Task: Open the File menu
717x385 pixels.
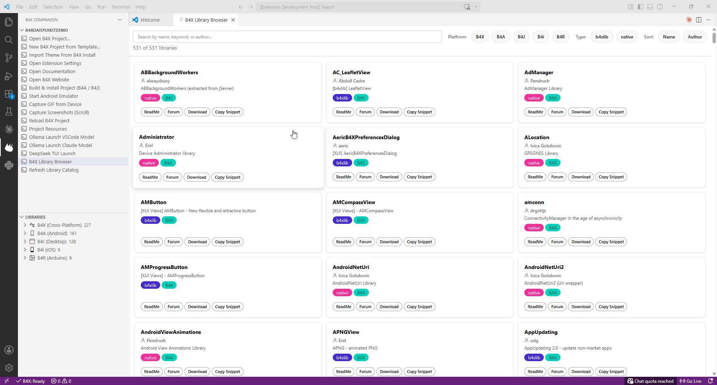Action: pyautogui.click(x=20, y=7)
